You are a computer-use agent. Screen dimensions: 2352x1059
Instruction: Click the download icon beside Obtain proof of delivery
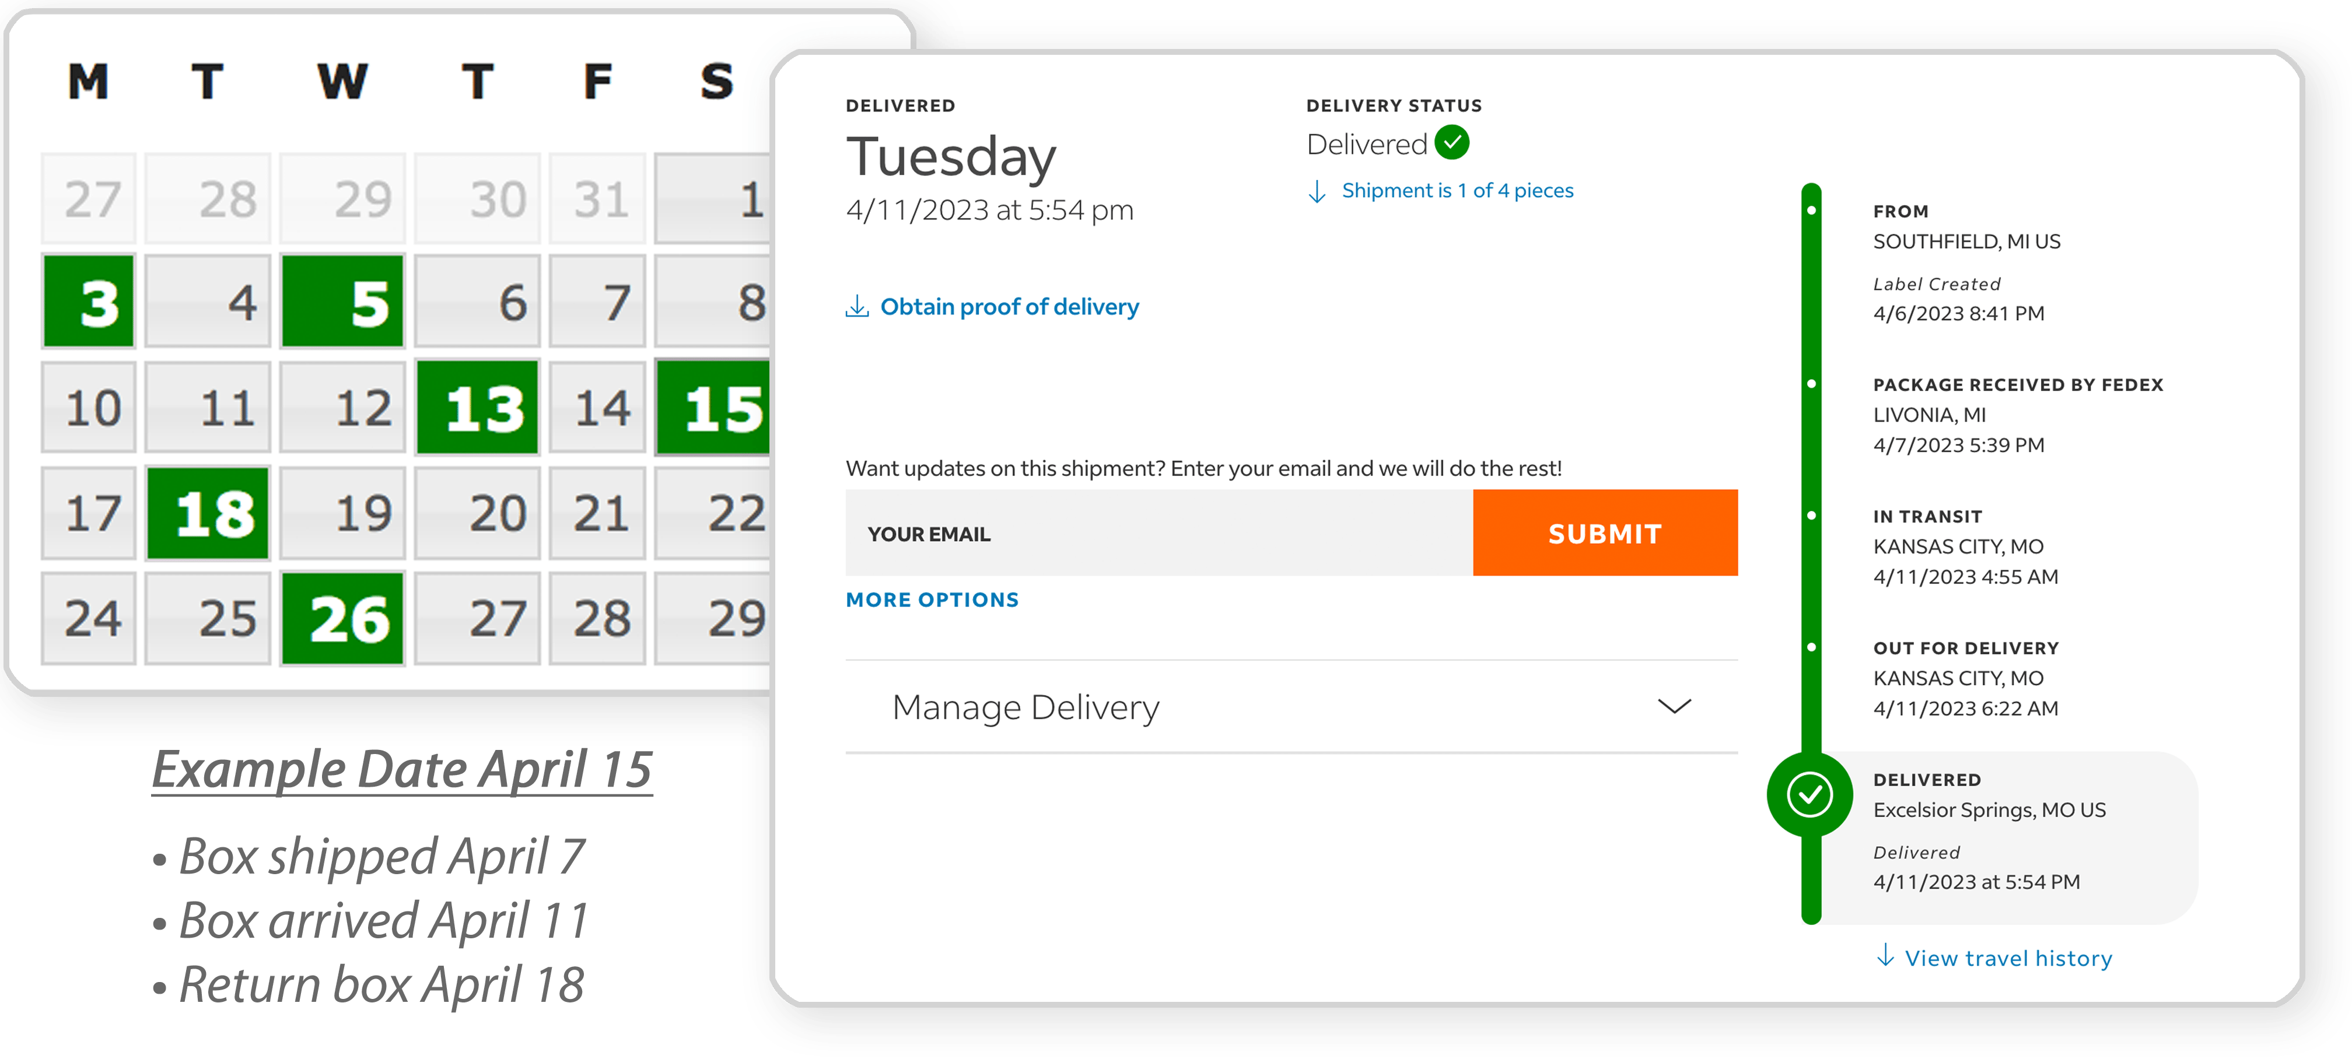click(856, 307)
